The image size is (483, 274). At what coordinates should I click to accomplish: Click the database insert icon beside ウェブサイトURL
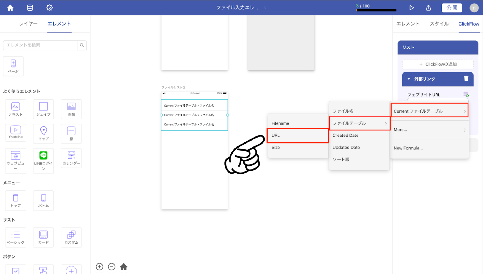coord(466,94)
